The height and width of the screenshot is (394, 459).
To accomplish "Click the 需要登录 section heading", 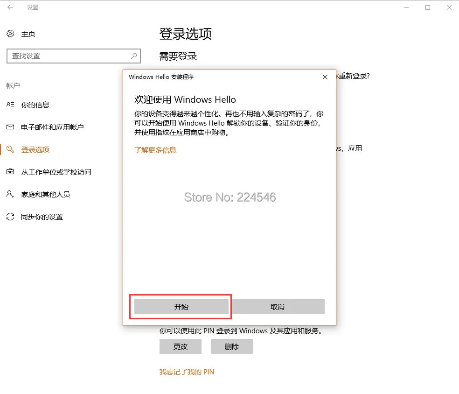I will coord(178,56).
